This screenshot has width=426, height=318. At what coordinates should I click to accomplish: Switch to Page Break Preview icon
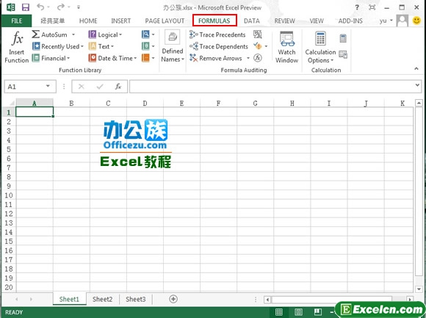[x=318, y=312]
